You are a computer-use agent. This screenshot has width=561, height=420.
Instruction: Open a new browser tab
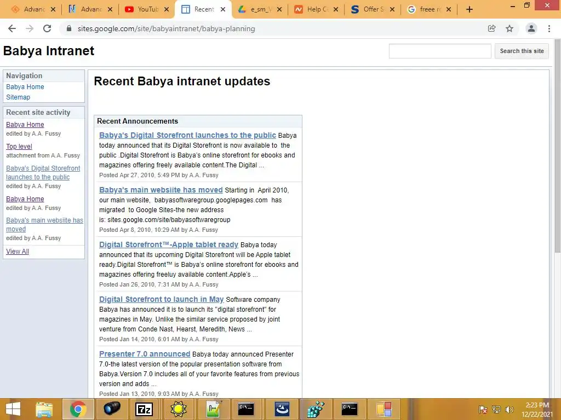click(470, 10)
